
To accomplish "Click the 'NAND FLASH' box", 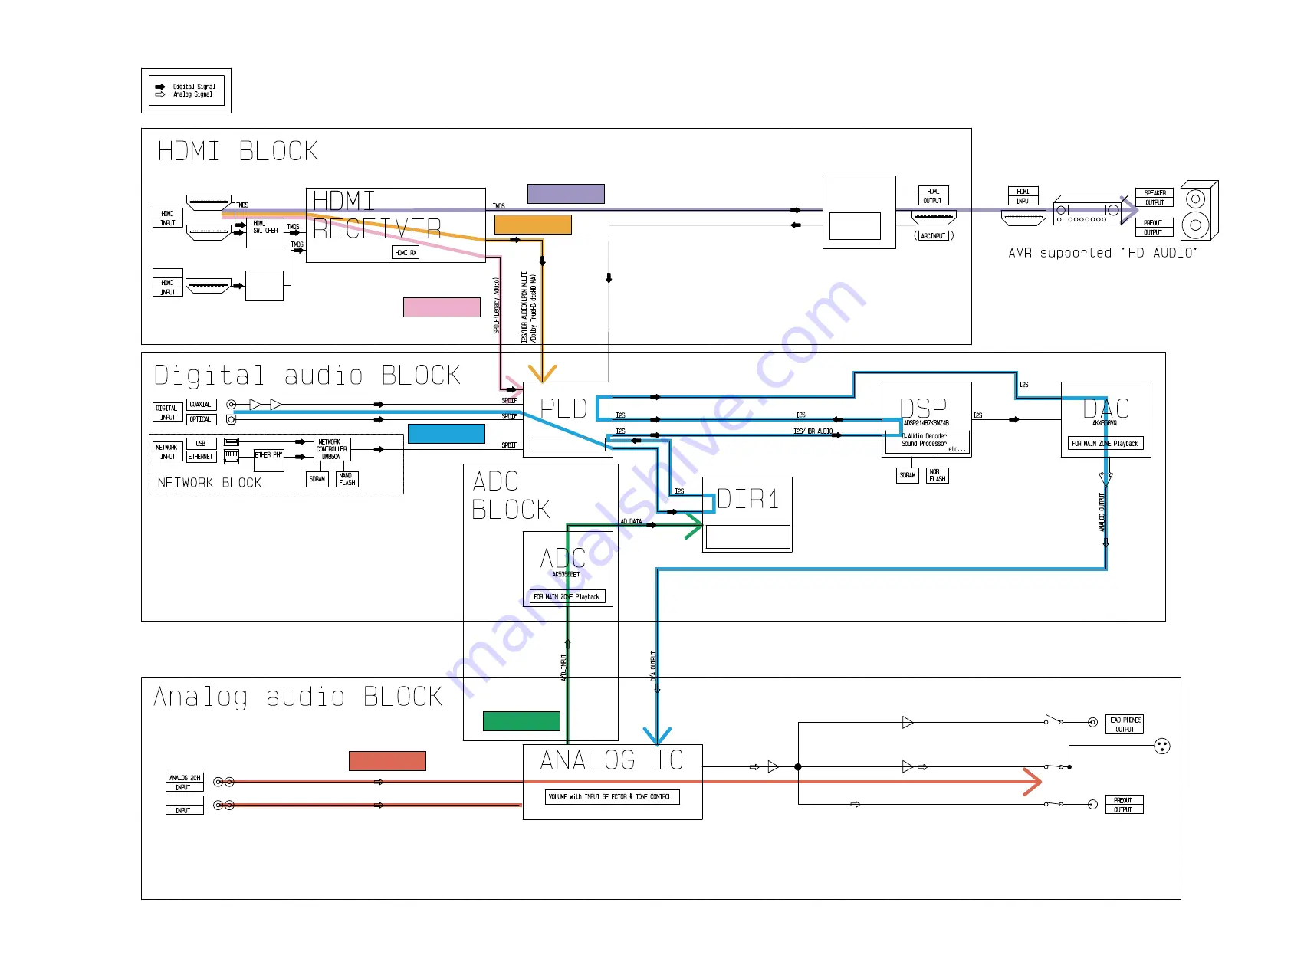I will coord(347,479).
